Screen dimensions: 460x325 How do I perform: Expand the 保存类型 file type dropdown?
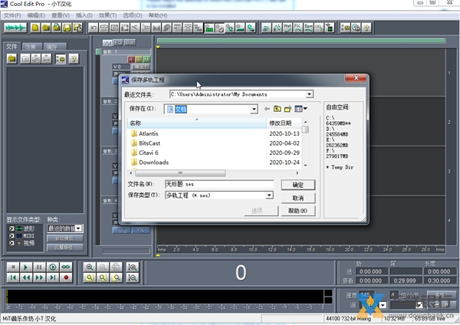click(x=269, y=195)
